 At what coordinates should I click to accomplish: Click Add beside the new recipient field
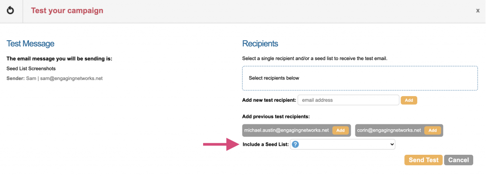409,100
